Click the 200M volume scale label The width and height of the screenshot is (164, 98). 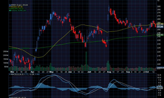click(6, 55)
